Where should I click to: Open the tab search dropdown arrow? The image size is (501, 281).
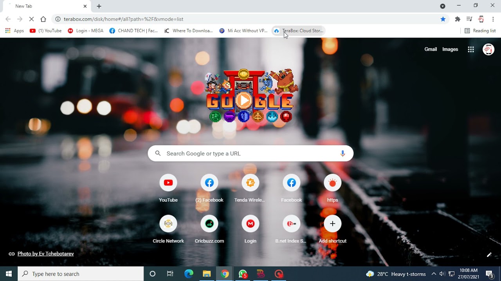pyautogui.click(x=443, y=6)
